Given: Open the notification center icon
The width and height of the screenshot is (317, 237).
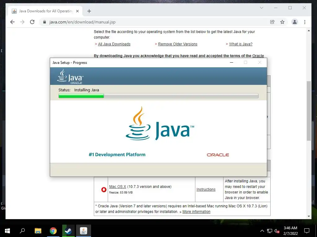Looking at the screenshot, I should 307,231.
